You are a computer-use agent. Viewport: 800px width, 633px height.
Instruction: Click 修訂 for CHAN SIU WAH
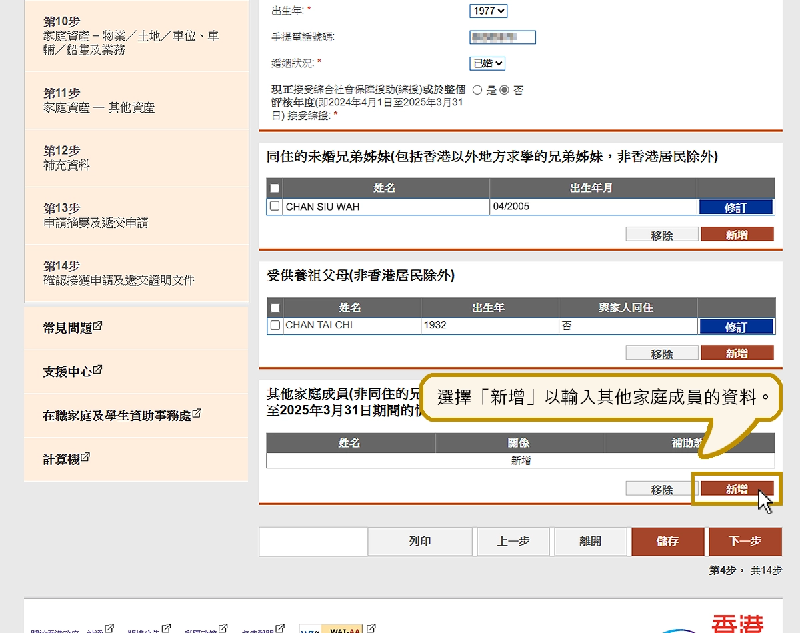pos(736,207)
